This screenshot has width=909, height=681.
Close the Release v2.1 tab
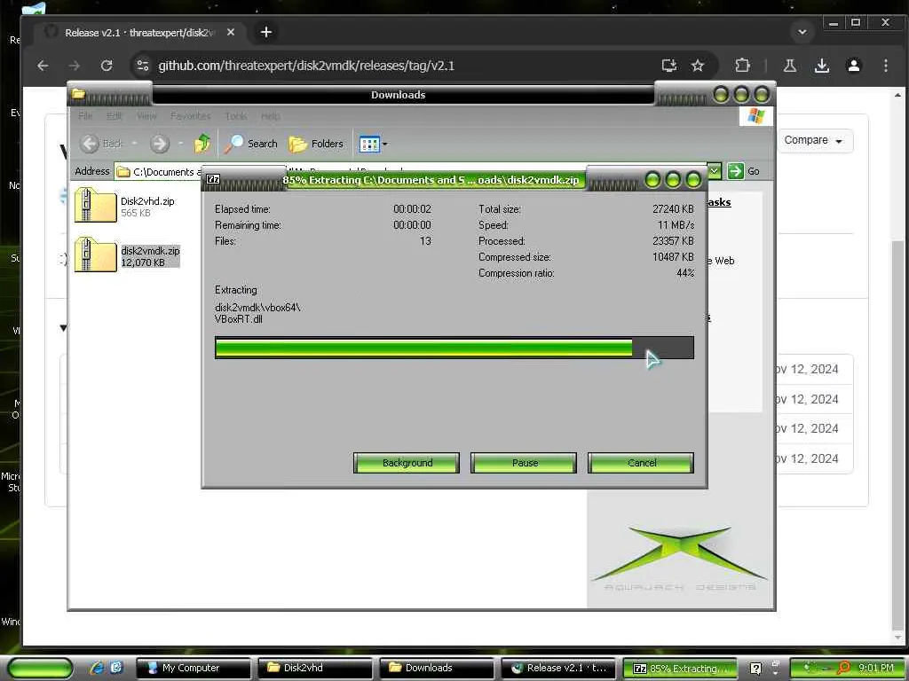click(231, 33)
